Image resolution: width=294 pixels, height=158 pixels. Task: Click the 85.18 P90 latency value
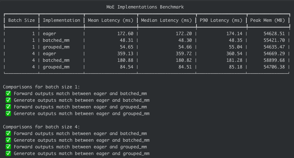(235, 67)
